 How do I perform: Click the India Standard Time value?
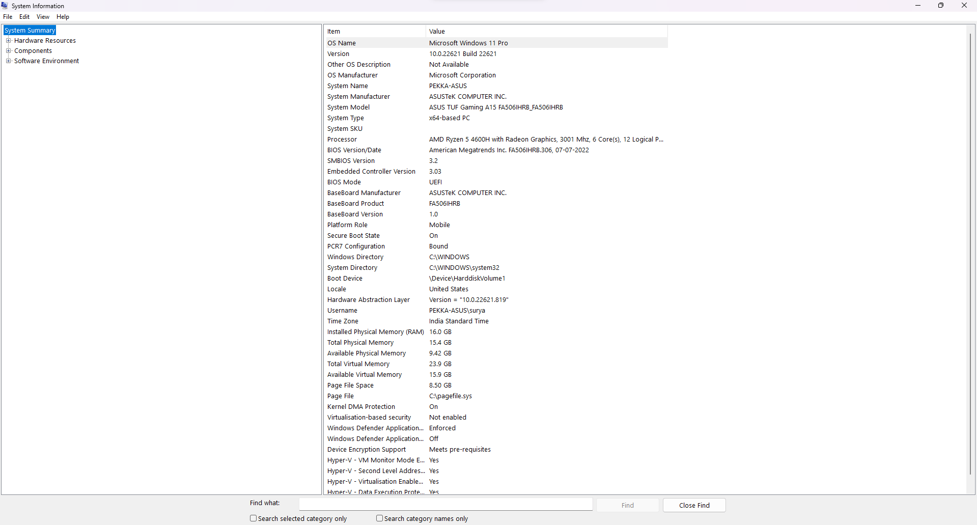(459, 321)
